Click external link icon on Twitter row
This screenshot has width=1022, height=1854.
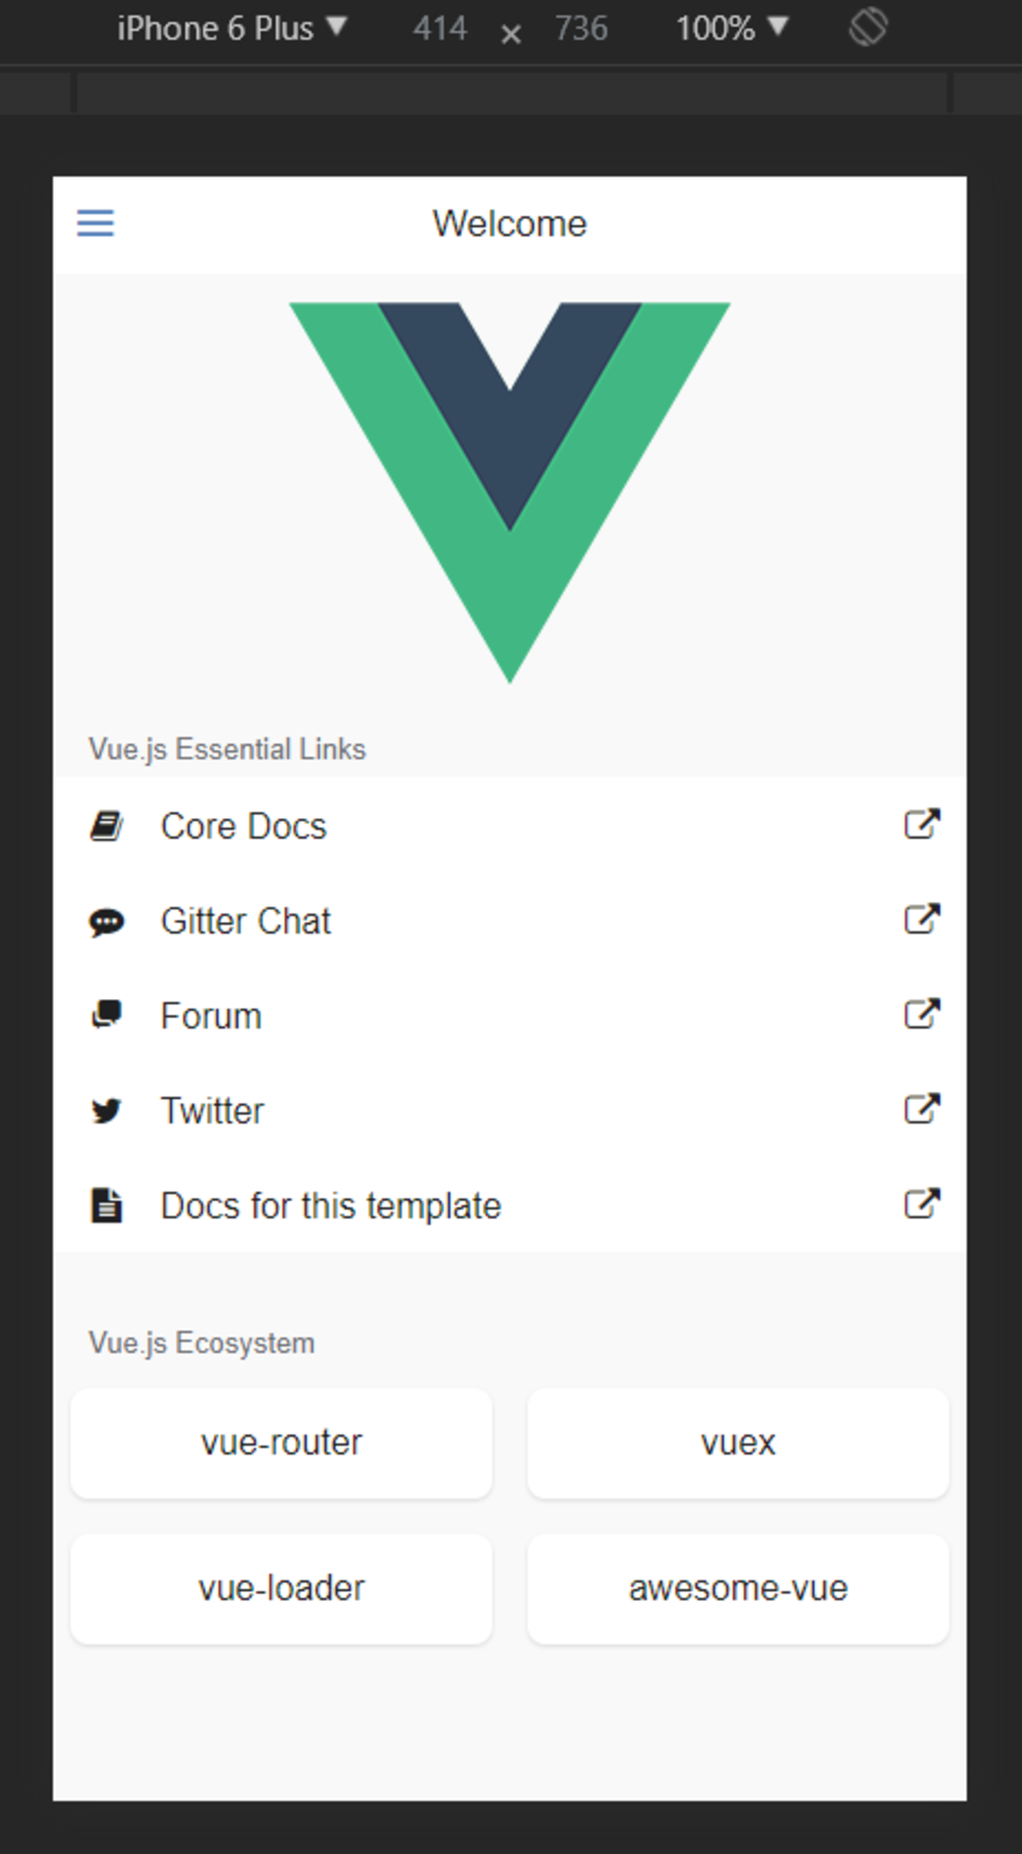[921, 1109]
